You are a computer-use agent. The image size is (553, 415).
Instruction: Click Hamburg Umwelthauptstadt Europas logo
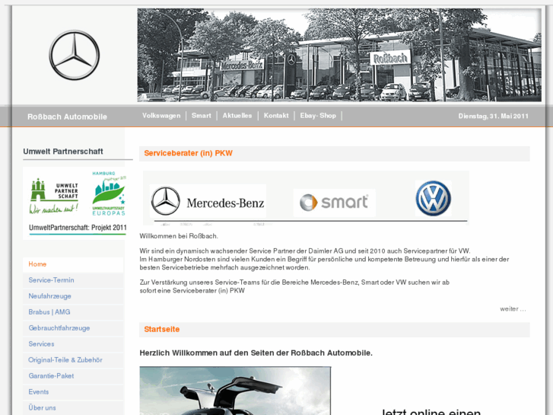pos(109,193)
